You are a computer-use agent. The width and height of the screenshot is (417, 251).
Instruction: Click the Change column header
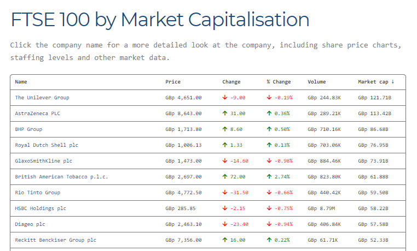[231, 82]
